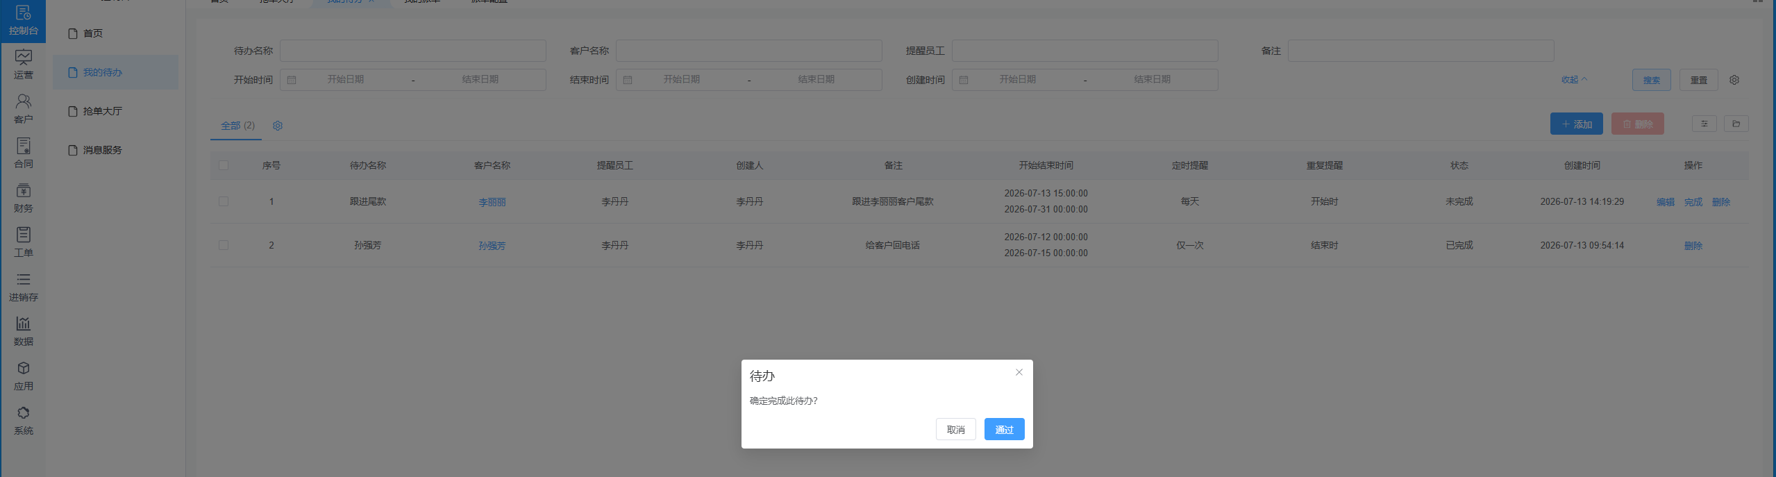The height and width of the screenshot is (477, 1776).
Task: Click 删除 for the 跟进尾款 row
Action: (x=1720, y=202)
